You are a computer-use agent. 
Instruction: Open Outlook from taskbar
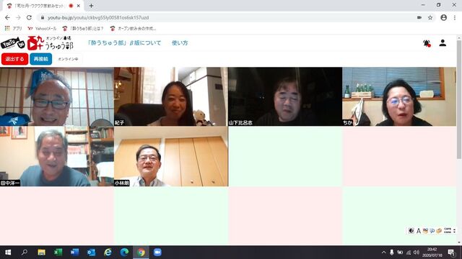point(91,253)
